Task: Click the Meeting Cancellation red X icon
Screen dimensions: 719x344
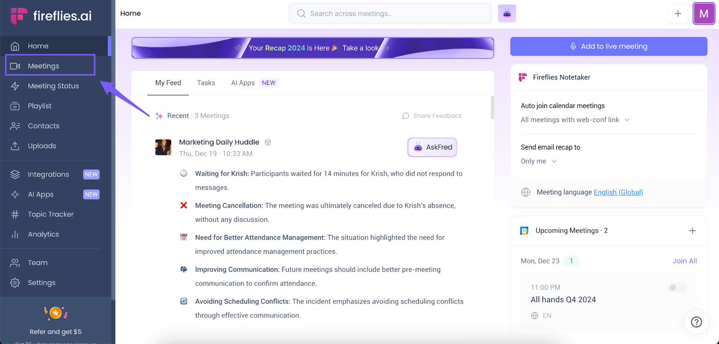Action: (x=184, y=205)
